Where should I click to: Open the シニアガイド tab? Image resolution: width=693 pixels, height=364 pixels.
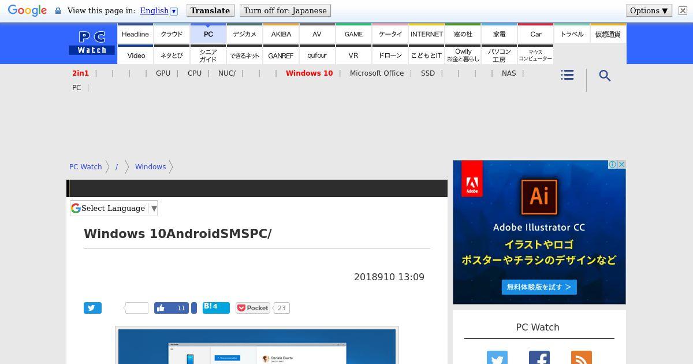(x=208, y=55)
